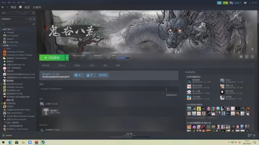Viewport: 259px width, 145px height.
Task: Click the achievements progress bar
Action: [124, 58]
